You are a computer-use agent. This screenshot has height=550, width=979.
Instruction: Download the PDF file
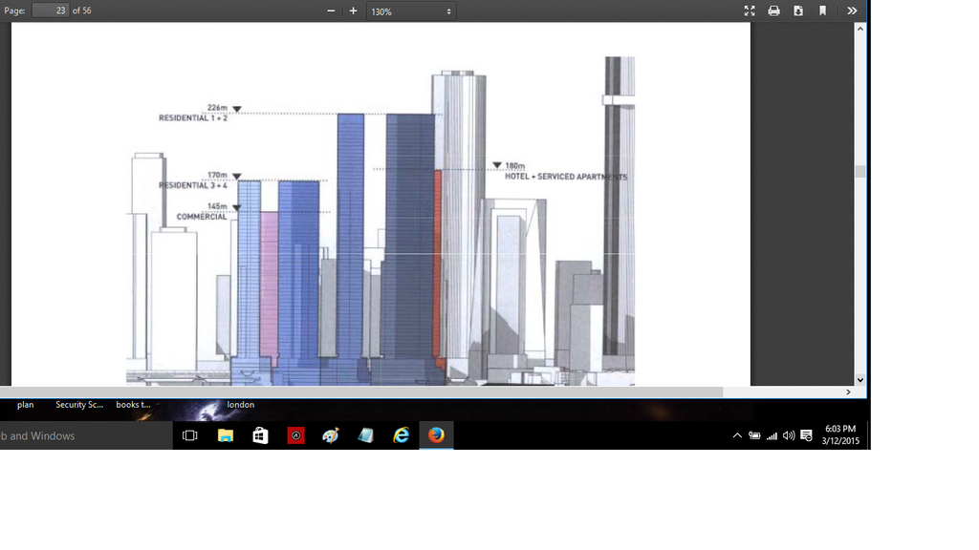798,11
